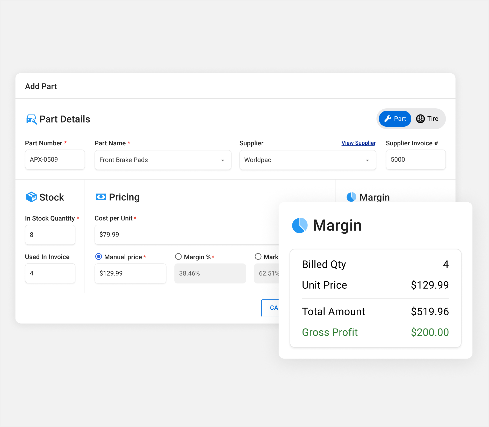Click the partially hidden Cancel button
The image size is (489, 427).
tap(270, 308)
